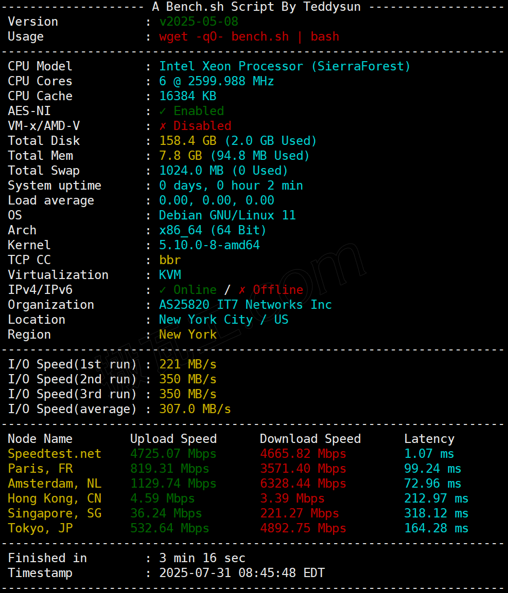The width and height of the screenshot is (508, 593).
Task: Click the Download Speed column header
Action: [310, 439]
